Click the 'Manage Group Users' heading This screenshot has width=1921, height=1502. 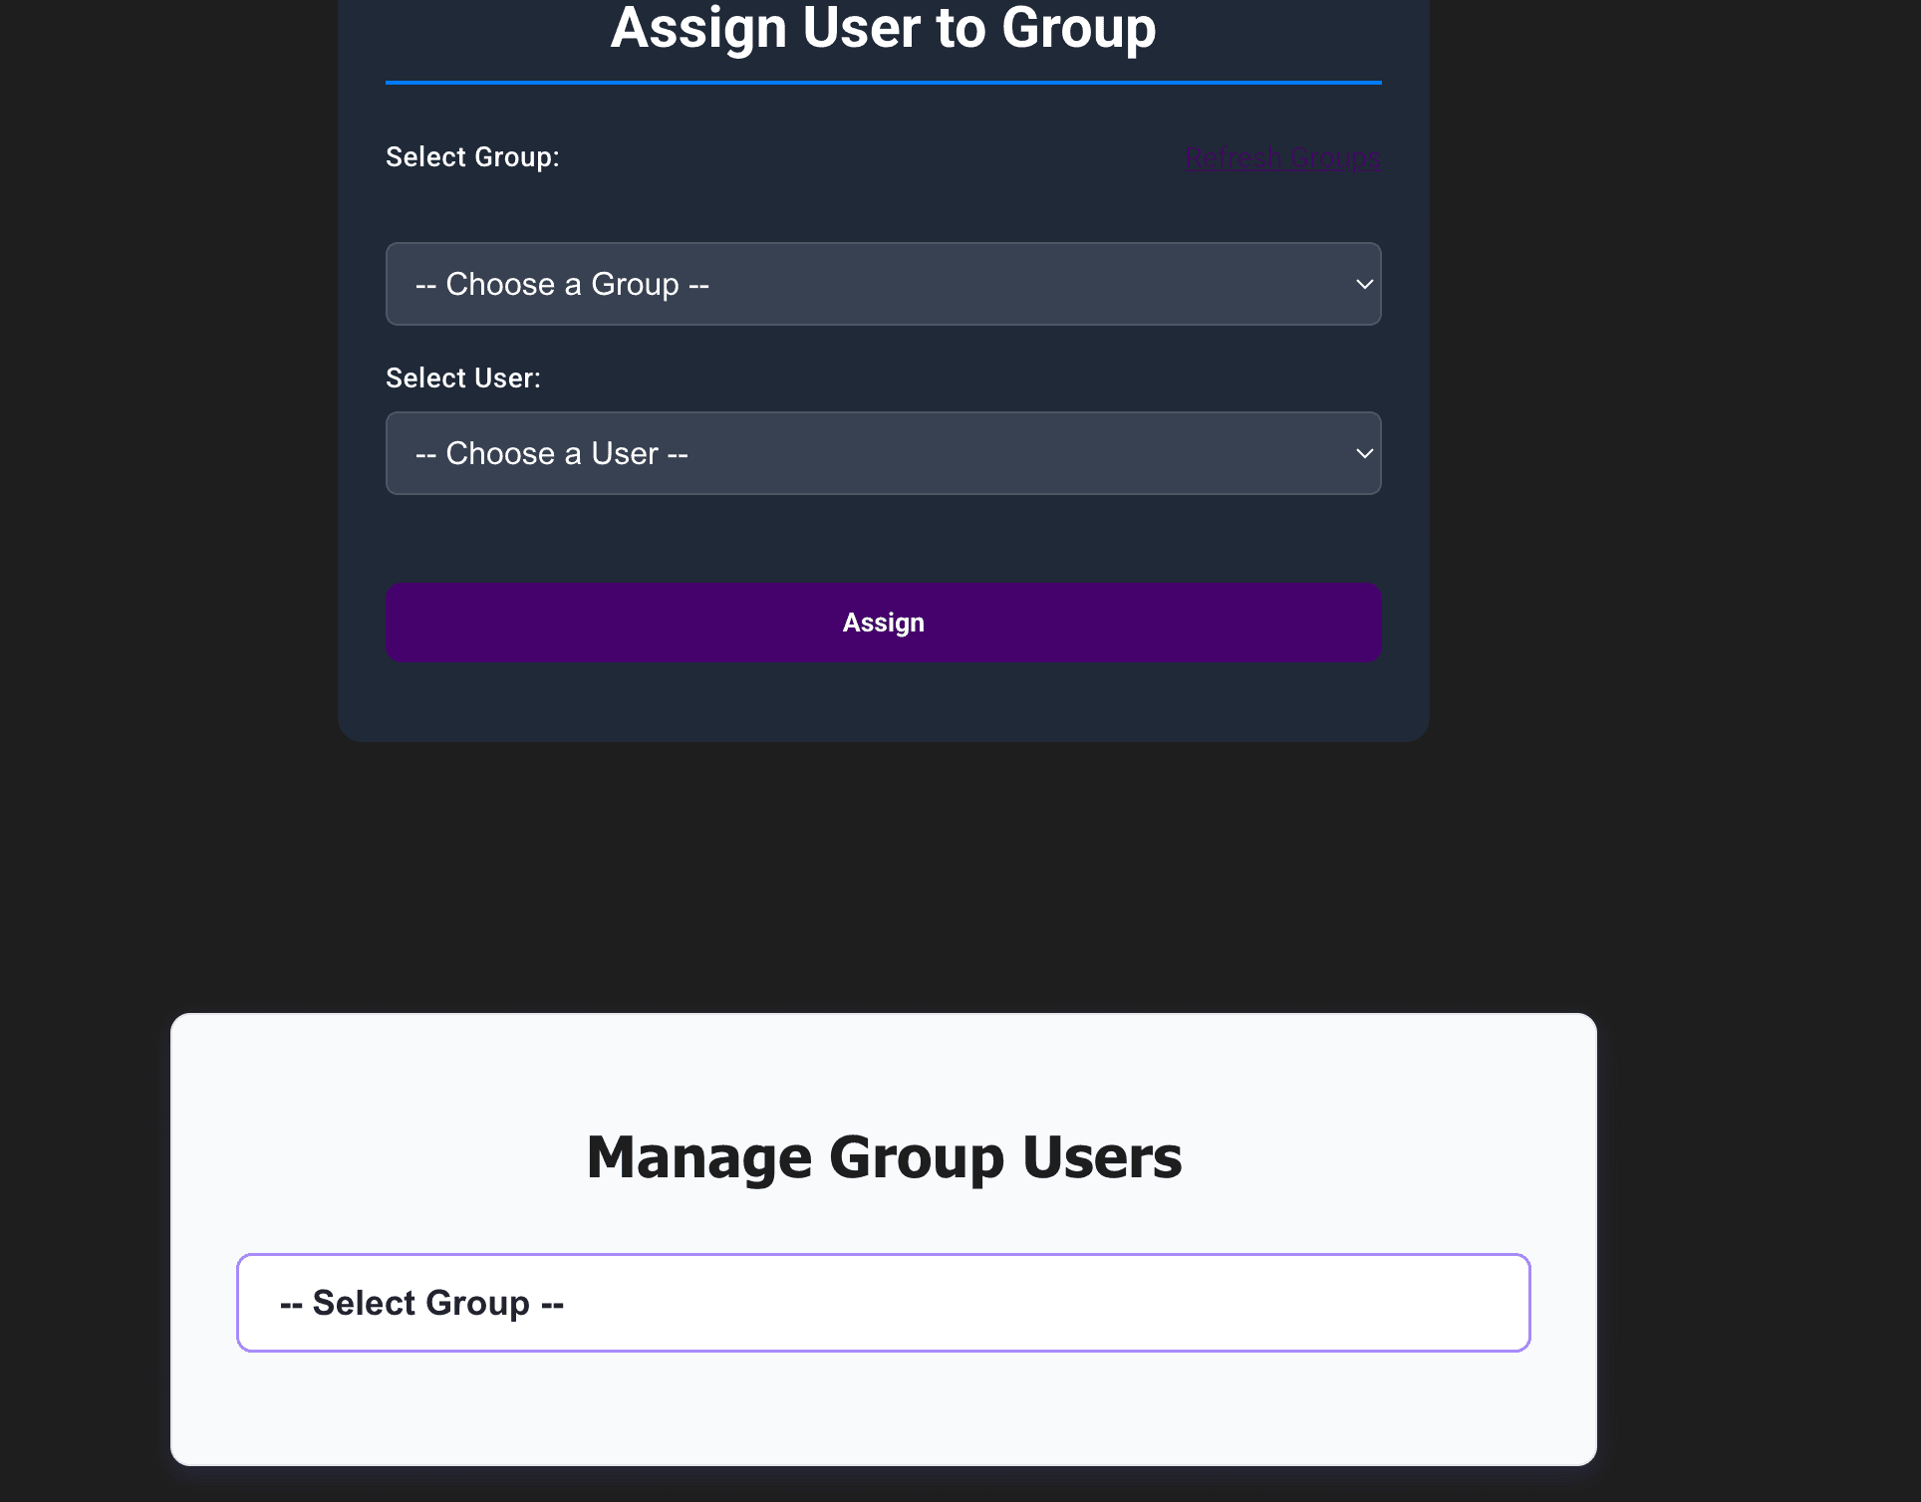(883, 1155)
